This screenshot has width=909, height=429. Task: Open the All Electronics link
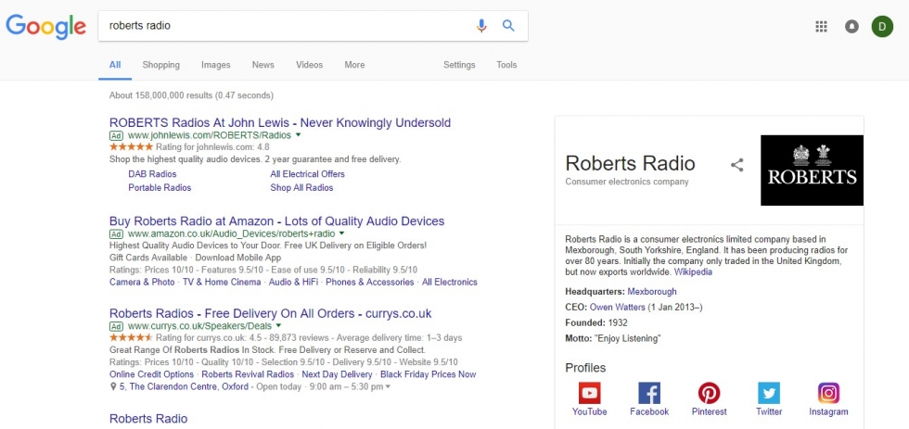coord(450,282)
